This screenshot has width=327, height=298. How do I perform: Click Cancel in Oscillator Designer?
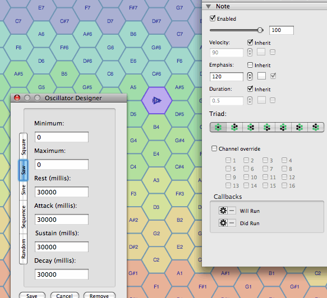coord(65,296)
